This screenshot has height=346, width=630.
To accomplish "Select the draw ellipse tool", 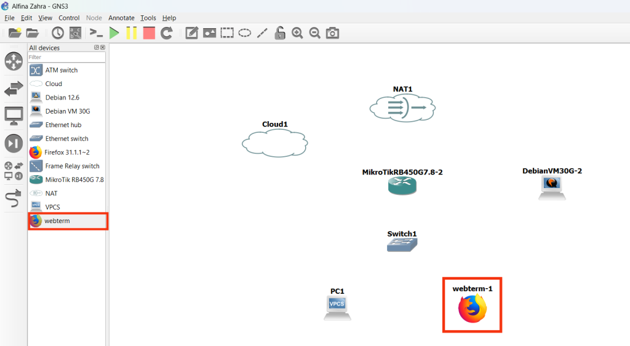I will [x=245, y=33].
